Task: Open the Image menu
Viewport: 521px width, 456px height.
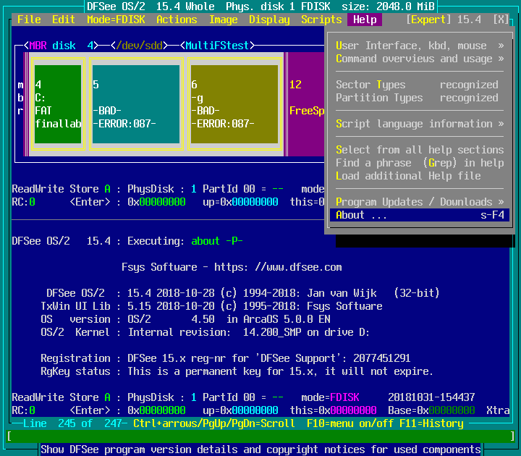Action: pos(223,20)
